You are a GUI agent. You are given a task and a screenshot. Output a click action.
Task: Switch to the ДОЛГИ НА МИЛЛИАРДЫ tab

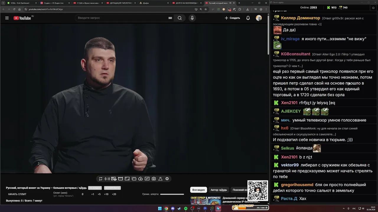pos(187,3)
